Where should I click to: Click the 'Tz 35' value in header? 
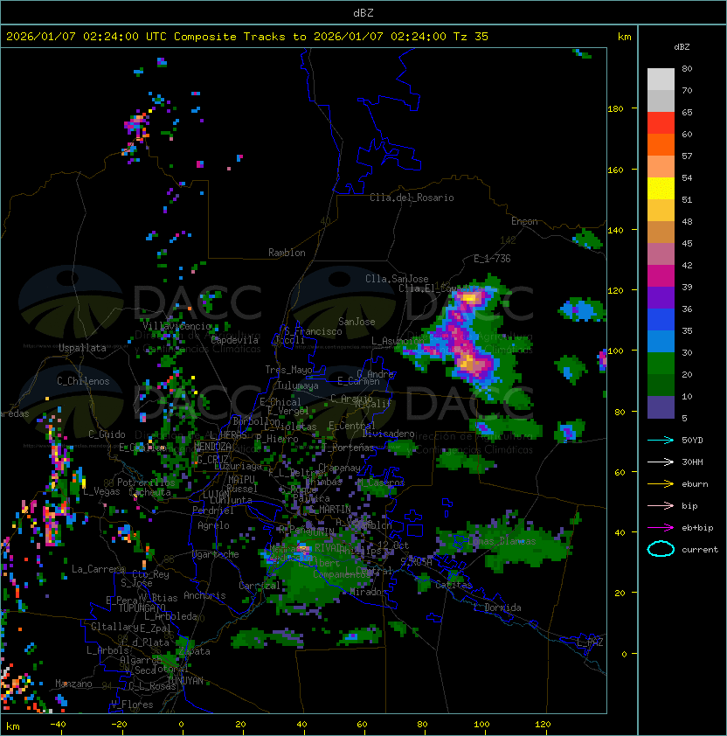471,37
